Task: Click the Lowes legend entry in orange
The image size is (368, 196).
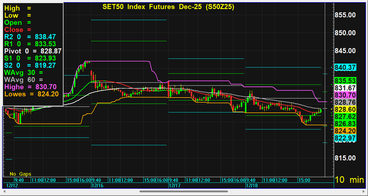Action: tap(31, 94)
